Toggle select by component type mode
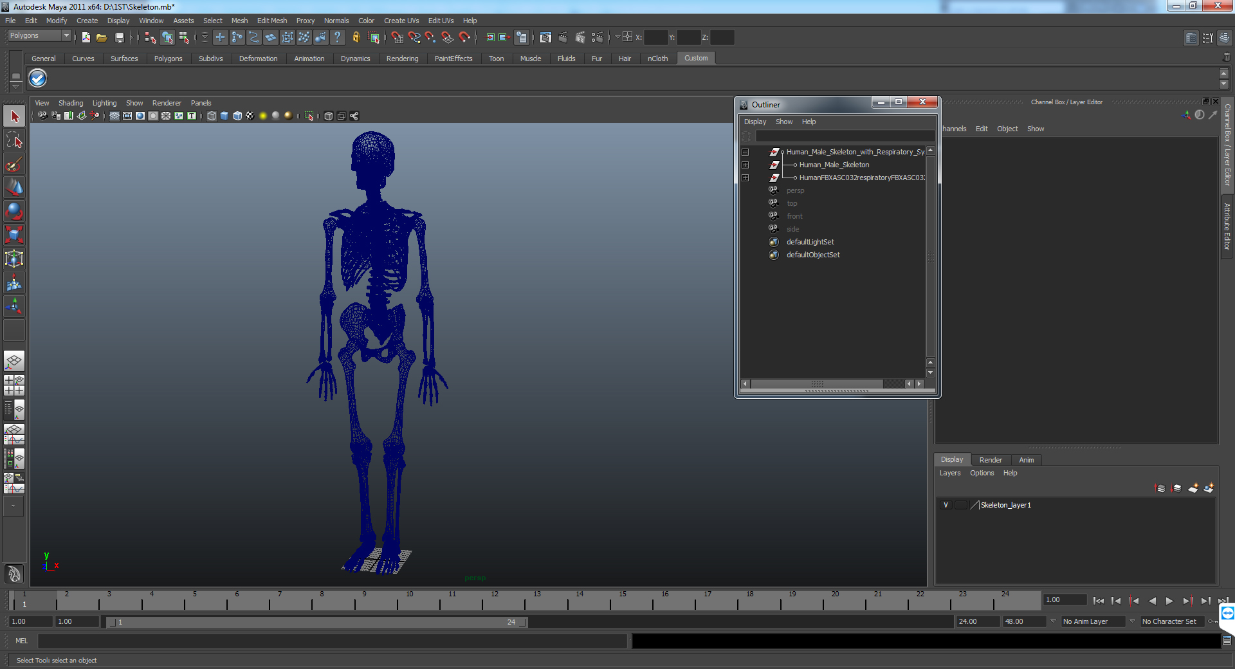Viewport: 1235px width, 669px height. (x=184, y=38)
